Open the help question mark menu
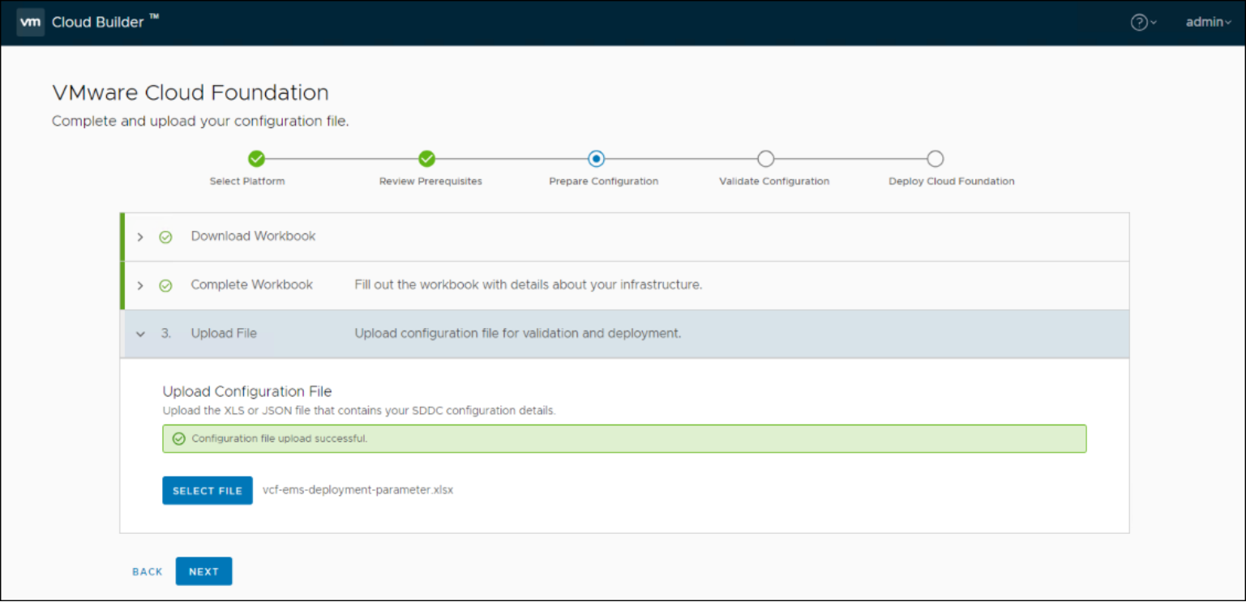 [x=1143, y=23]
